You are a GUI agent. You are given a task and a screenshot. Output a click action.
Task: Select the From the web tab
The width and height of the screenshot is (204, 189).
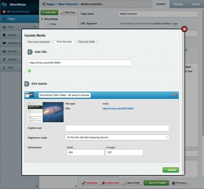click(x=64, y=42)
